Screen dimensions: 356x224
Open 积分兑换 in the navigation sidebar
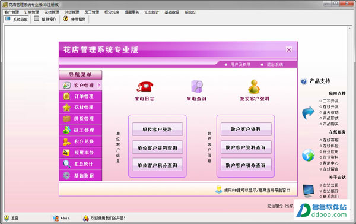(81, 141)
